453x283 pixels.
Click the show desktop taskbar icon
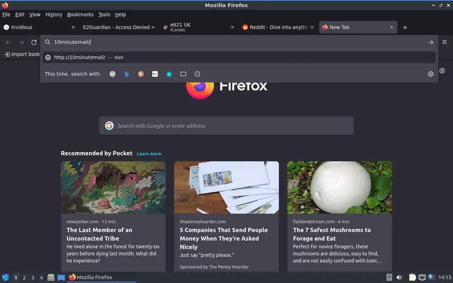click(x=61, y=277)
